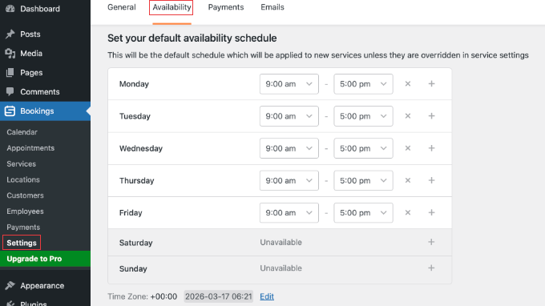The height and width of the screenshot is (306, 545).
Task: Remove Friday time range with X
Action: coord(408,212)
